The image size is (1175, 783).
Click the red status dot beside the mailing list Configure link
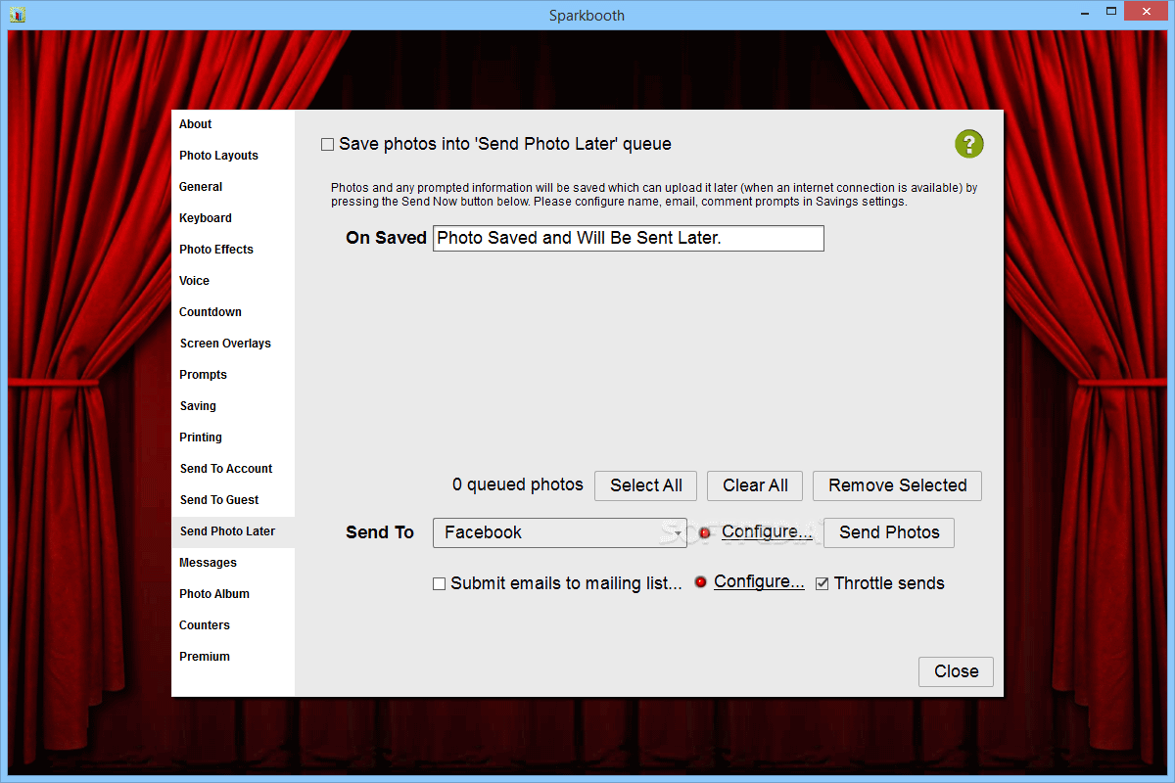coord(700,582)
